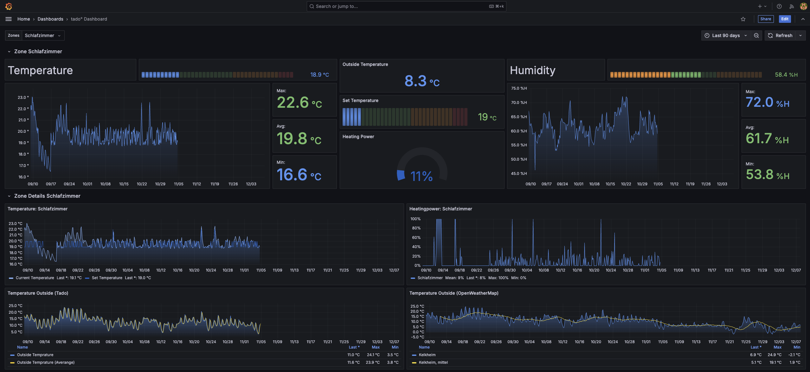Click the 58.4 %H humidity bar gauge

click(686, 75)
